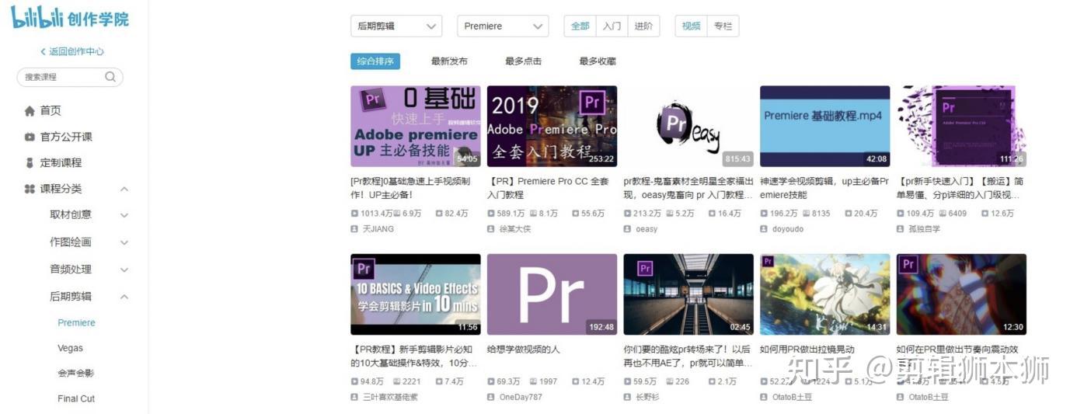The width and height of the screenshot is (1077, 414).
Task: Click play-count icon beside 589.1万
Action: [x=491, y=213]
